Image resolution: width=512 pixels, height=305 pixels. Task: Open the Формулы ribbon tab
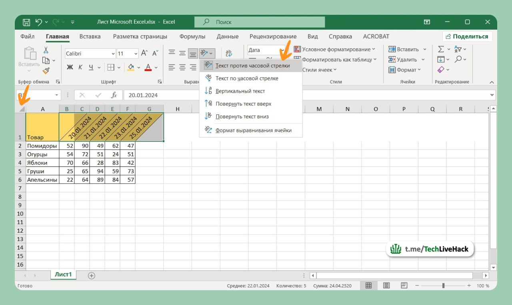coord(192,36)
